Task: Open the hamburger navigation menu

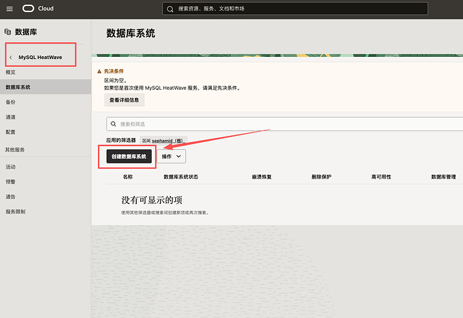Action: [x=9, y=9]
